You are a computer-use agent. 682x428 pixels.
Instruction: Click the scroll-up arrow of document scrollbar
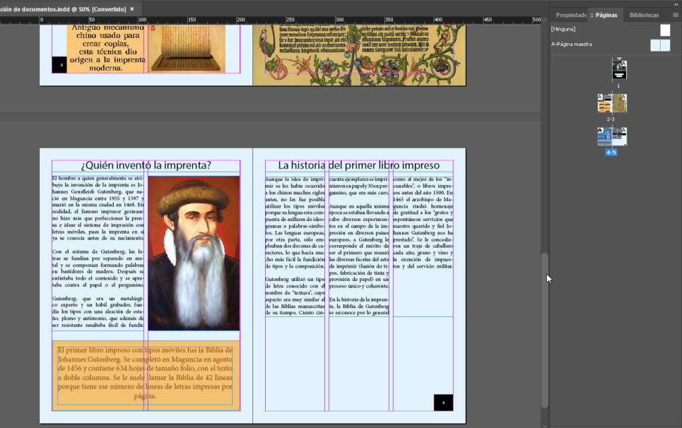pyautogui.click(x=545, y=20)
